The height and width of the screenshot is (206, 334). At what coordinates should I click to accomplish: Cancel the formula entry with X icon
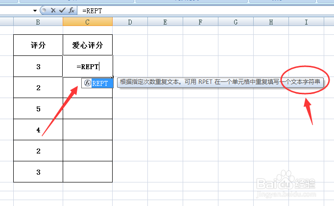coord(53,10)
